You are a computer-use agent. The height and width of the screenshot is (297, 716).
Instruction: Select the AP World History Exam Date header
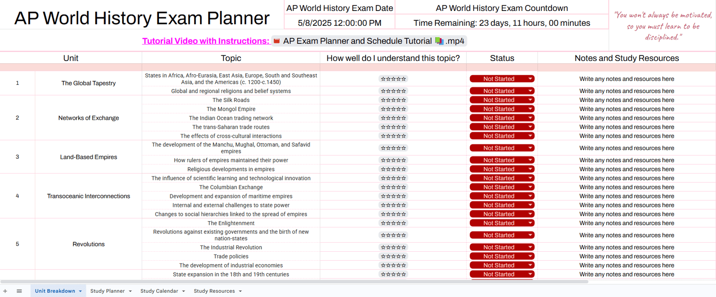[339, 8]
